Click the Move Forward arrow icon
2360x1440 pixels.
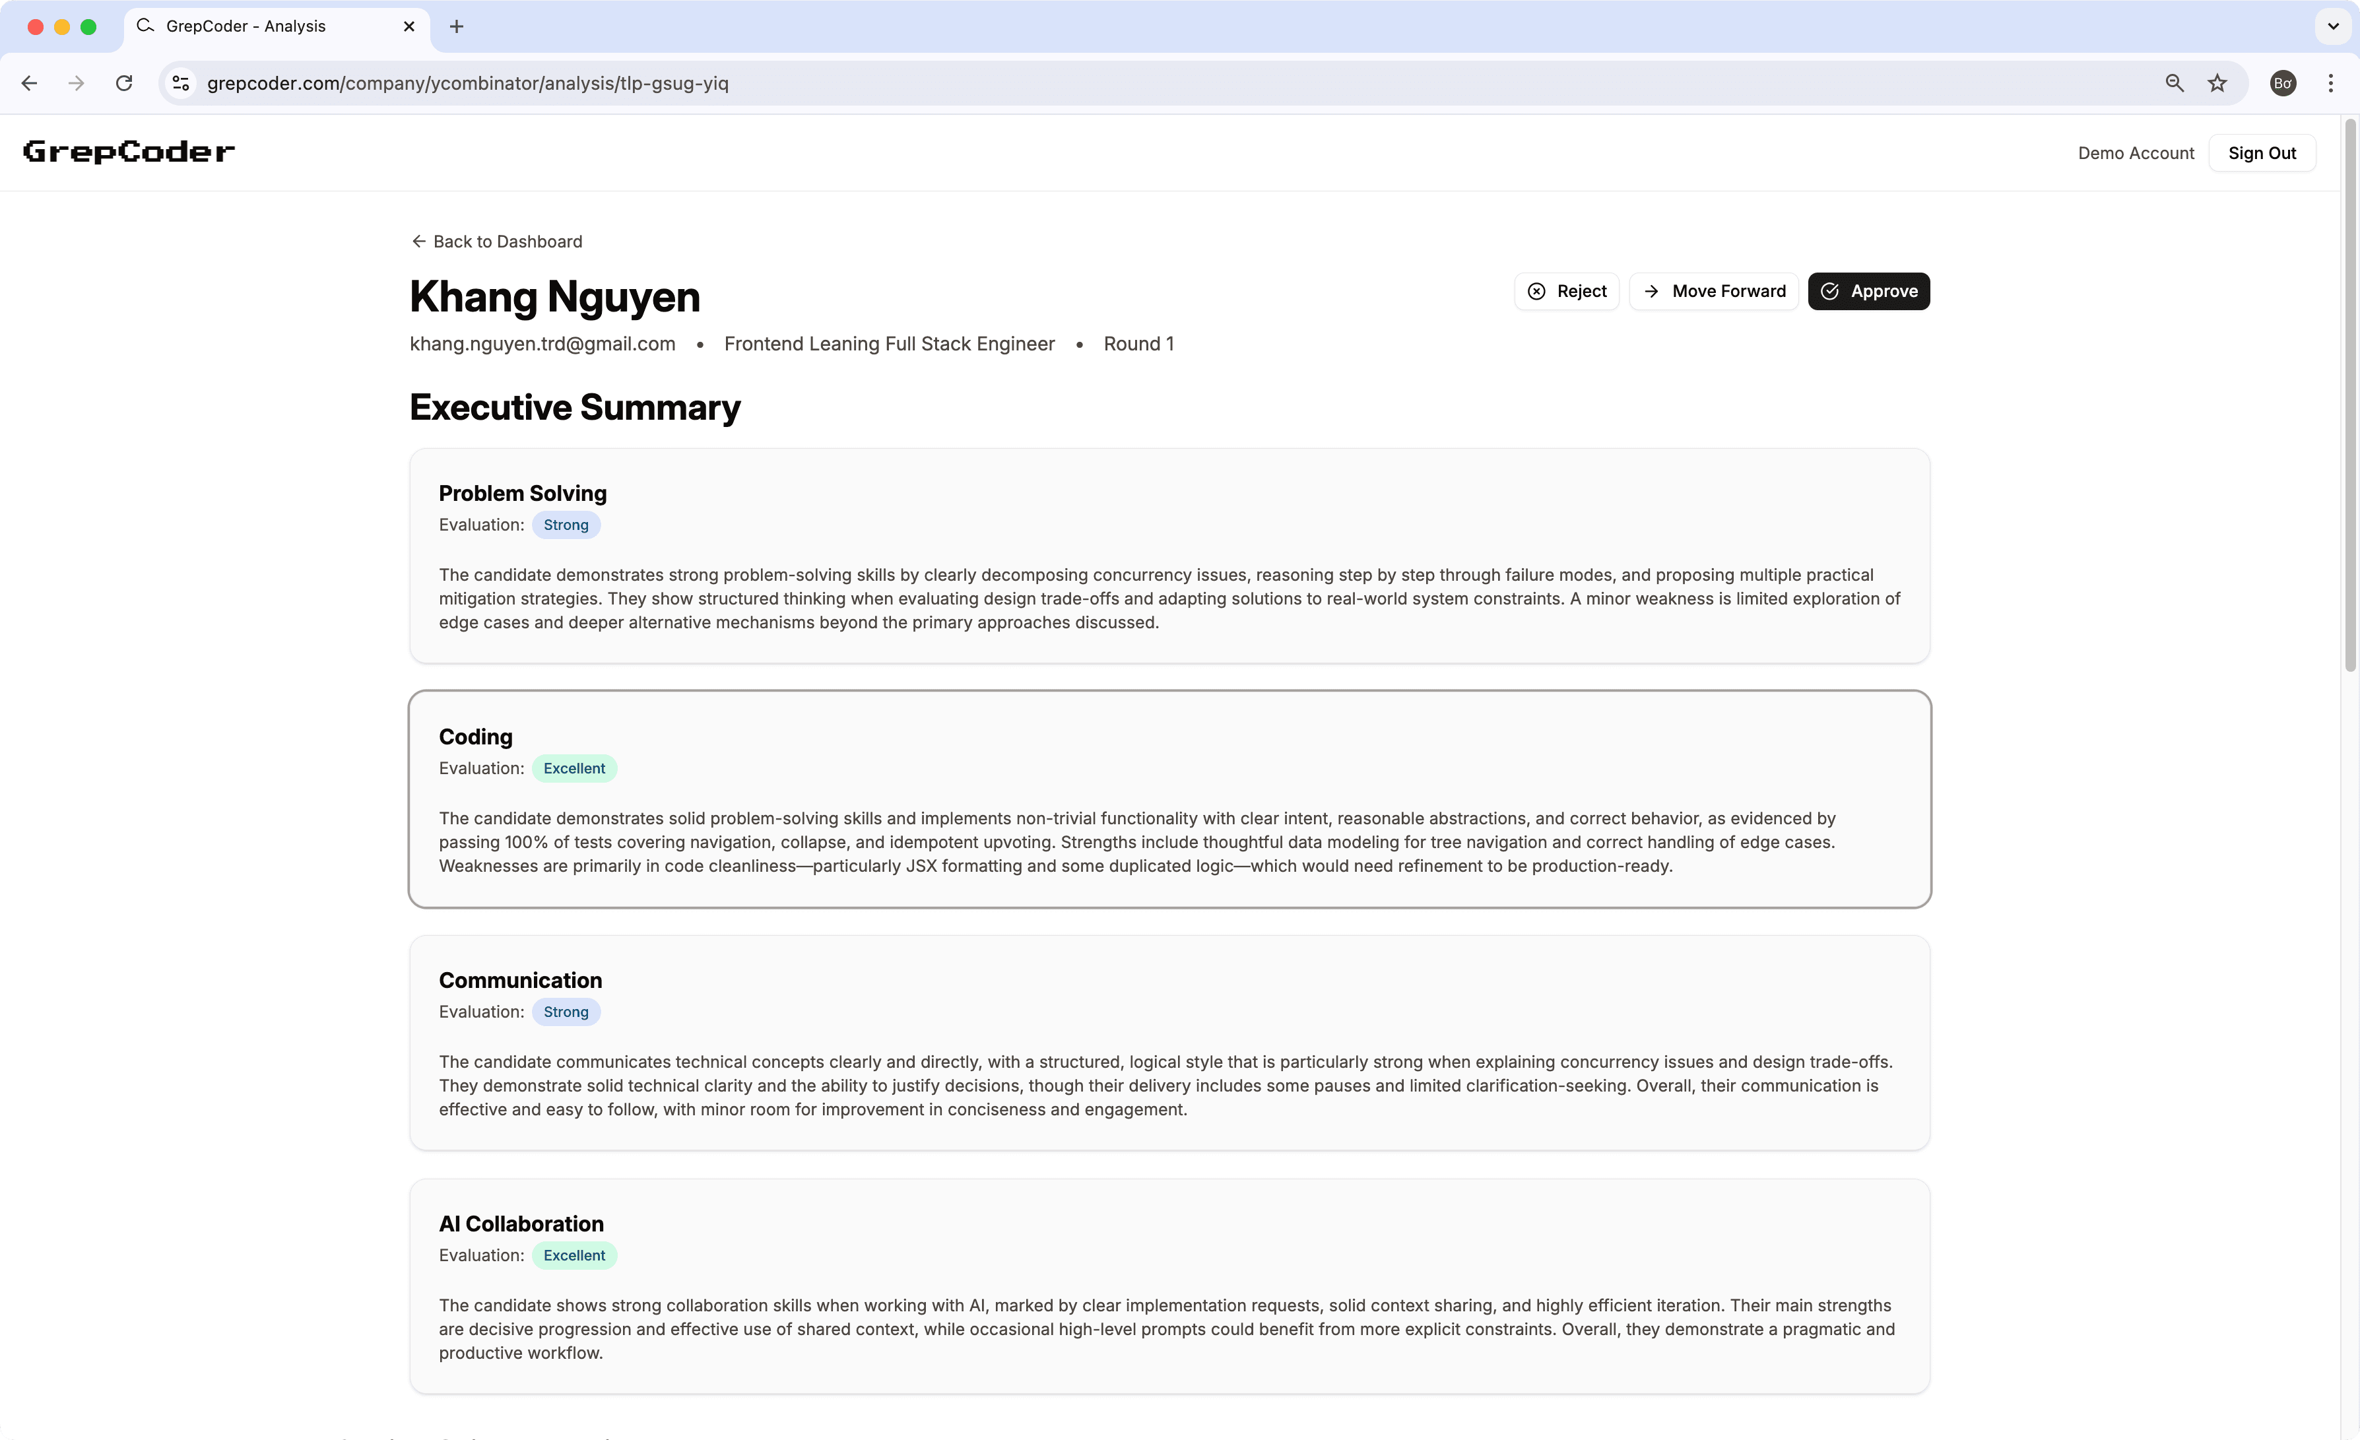[x=1651, y=291]
